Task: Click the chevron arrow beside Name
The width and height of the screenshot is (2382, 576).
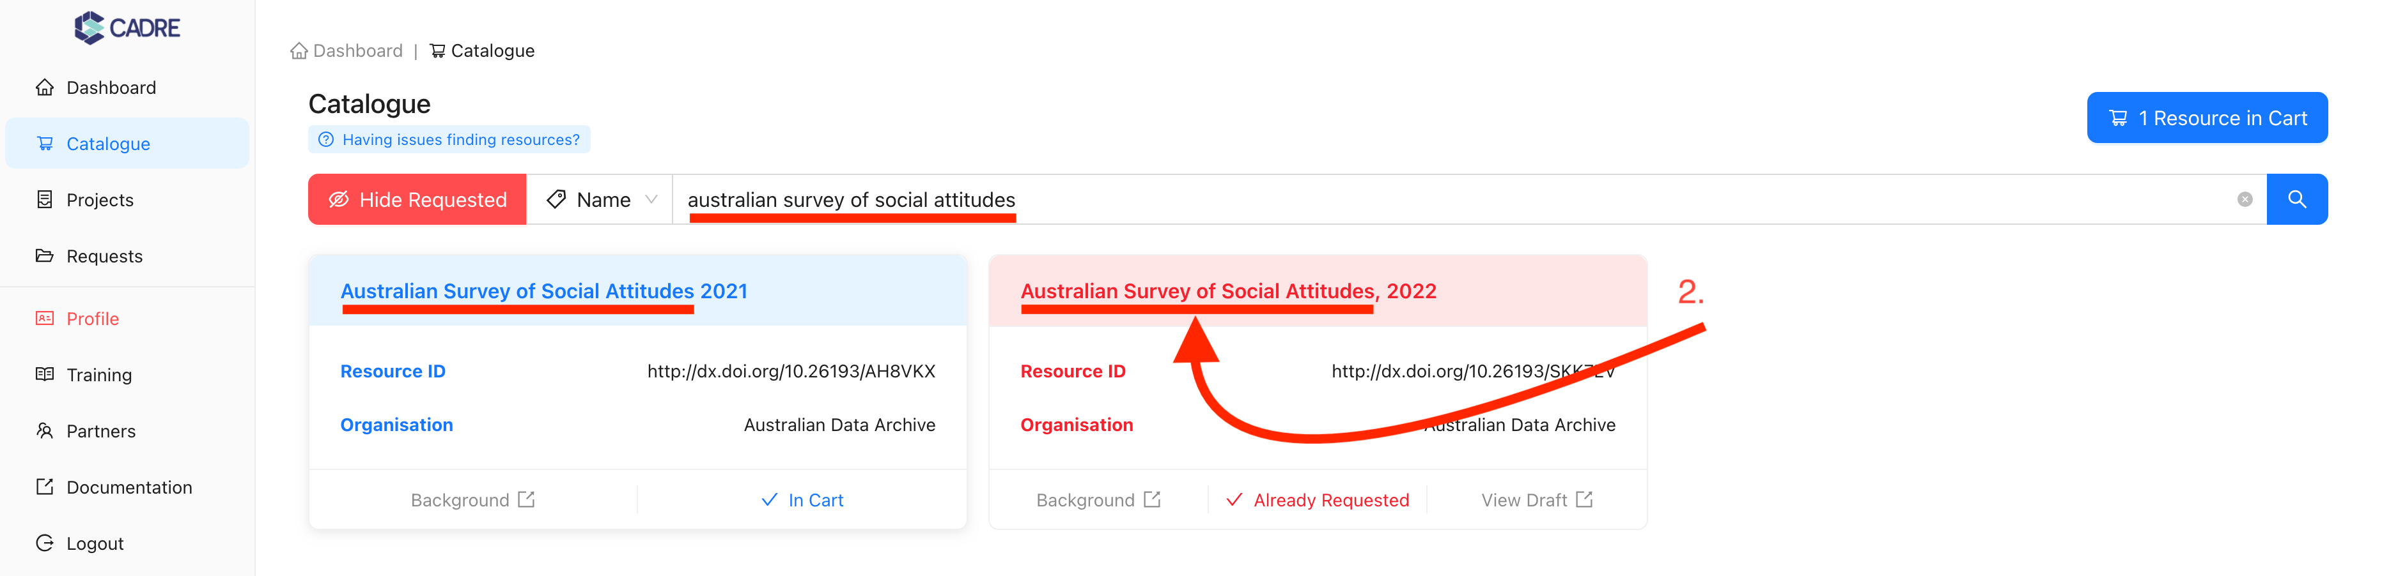Action: coord(651,199)
